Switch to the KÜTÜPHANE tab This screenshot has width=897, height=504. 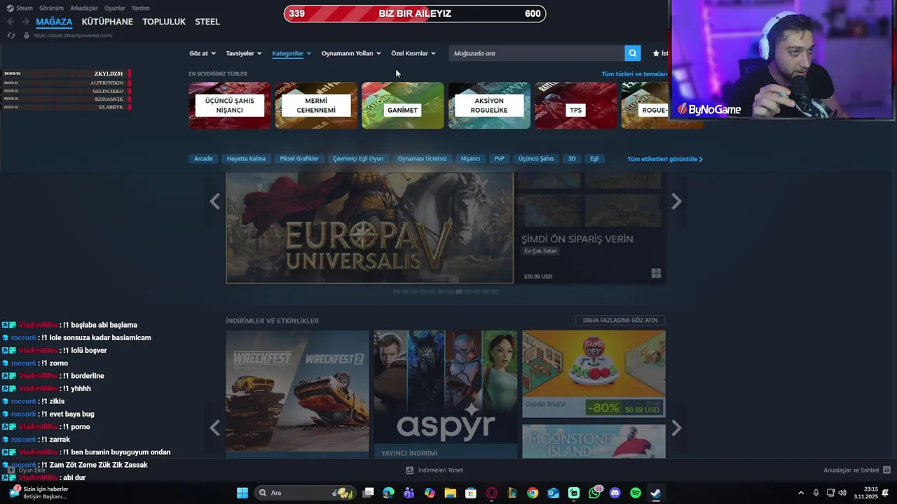pyautogui.click(x=107, y=22)
